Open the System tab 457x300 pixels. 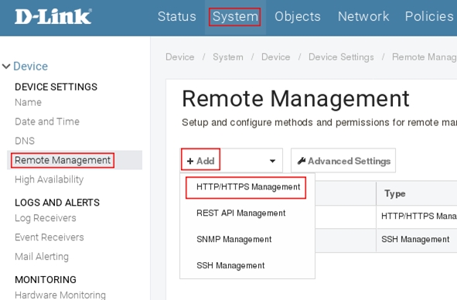click(x=235, y=16)
